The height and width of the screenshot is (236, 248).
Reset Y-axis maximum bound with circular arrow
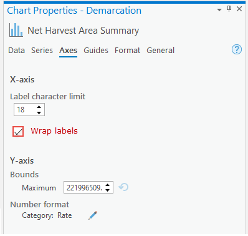(123, 187)
